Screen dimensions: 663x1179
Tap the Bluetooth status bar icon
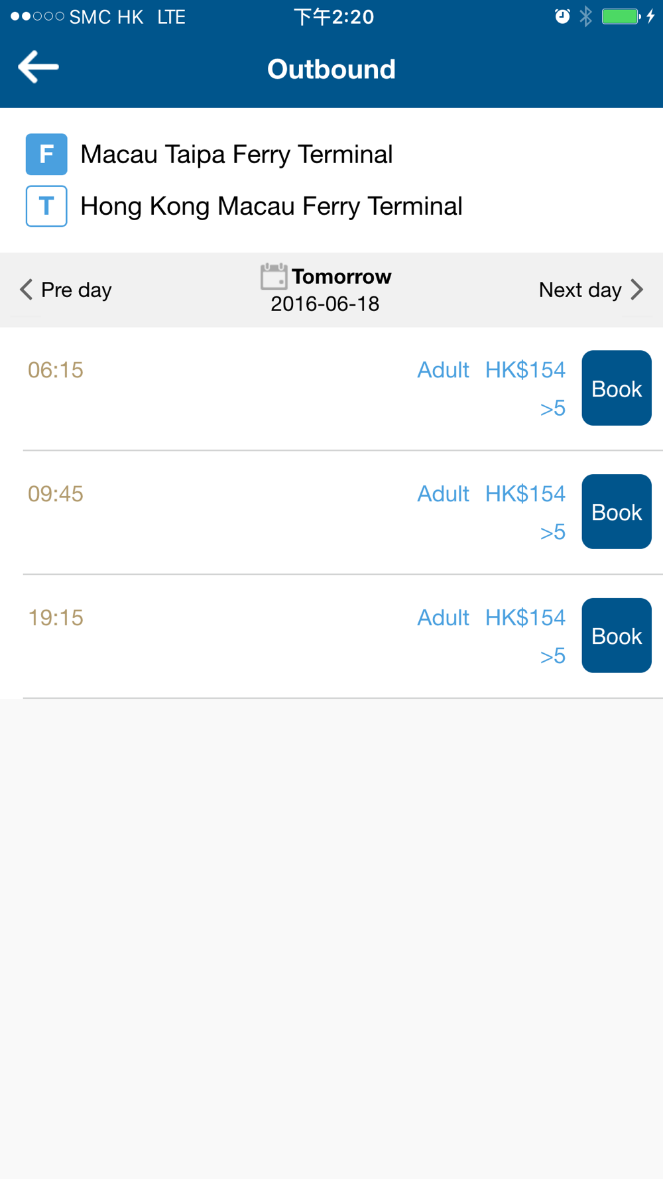coord(585,17)
